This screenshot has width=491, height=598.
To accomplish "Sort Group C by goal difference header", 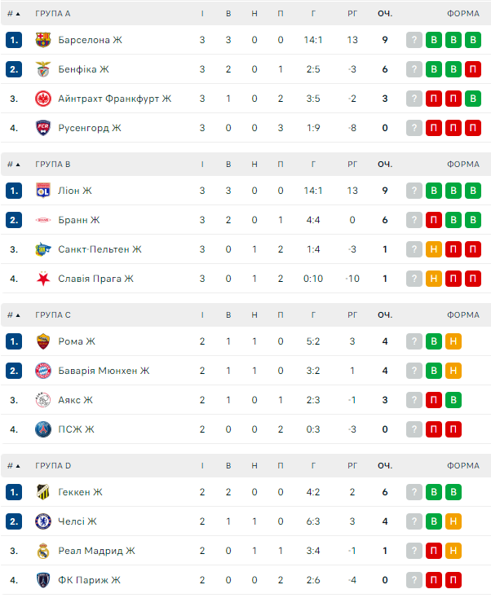I will point(352,315).
